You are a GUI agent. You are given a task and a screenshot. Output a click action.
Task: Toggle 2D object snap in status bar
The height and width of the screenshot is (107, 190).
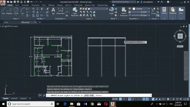(x=147, y=99)
